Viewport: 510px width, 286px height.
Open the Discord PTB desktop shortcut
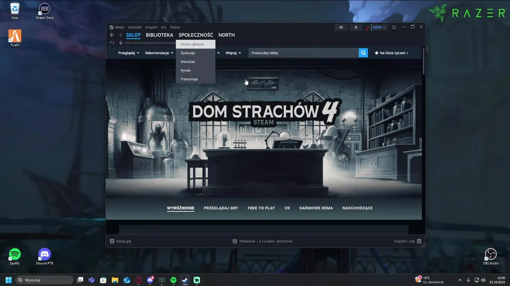pos(45,257)
